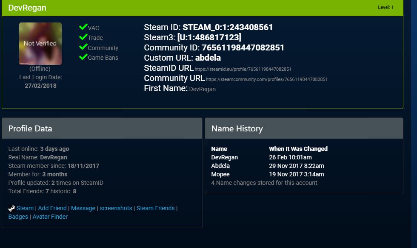
Task: Click the Steam logo icon beside links
Action: [x=12, y=209]
